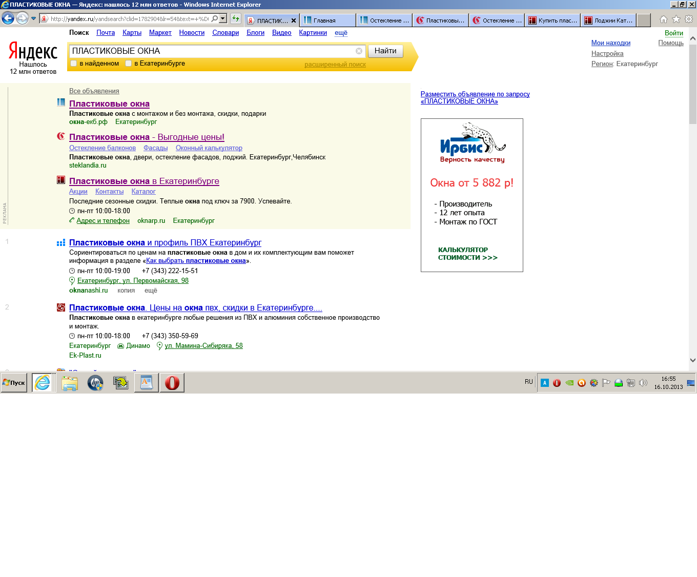
Task: Click favicon of steklandia.ru ad result
Action: tap(61, 136)
